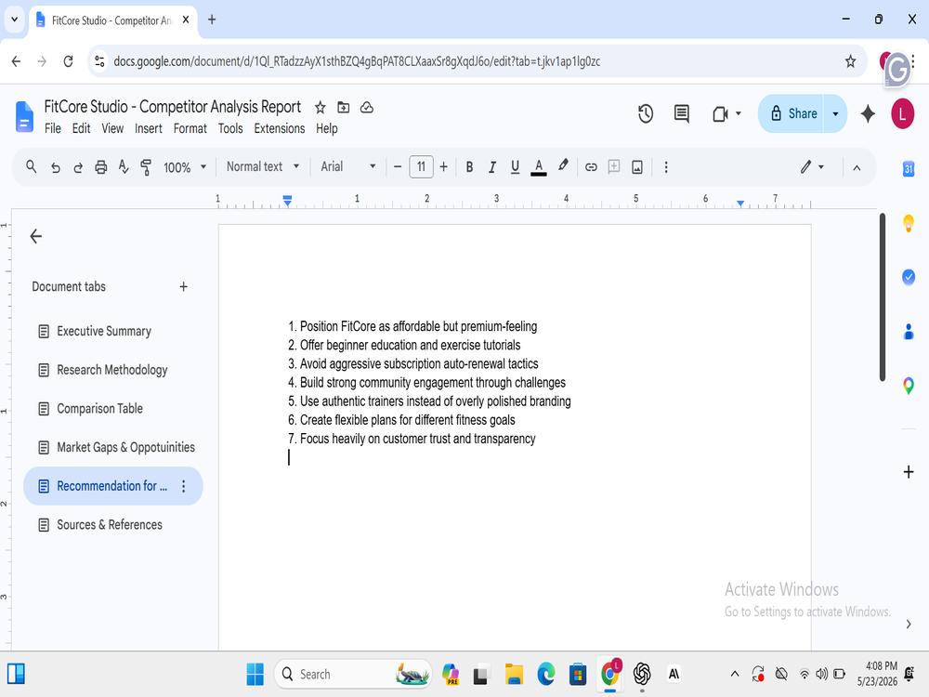Screen dimensions: 929x697
Task: Open the Google account avatar L
Action: [902, 113]
